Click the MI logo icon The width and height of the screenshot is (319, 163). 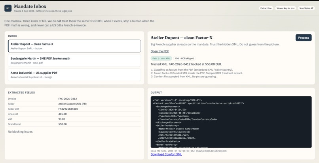[x=8, y=8]
